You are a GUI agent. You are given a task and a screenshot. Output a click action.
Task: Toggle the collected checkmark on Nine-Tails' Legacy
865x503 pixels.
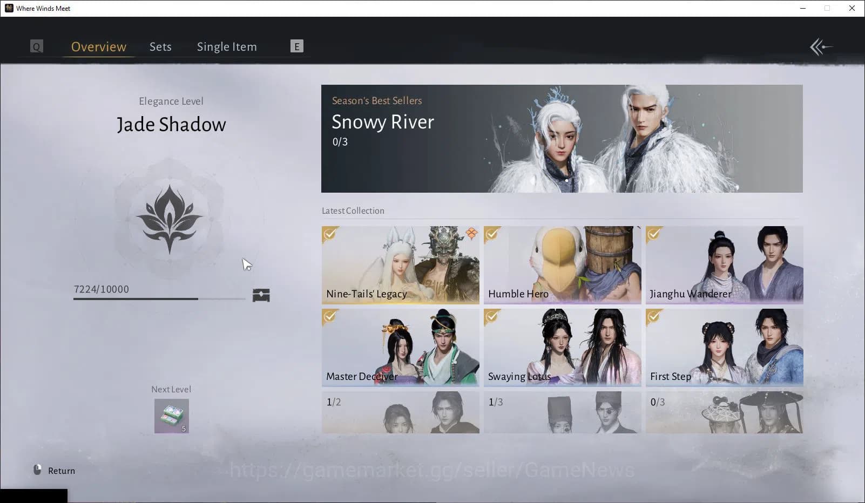click(330, 234)
